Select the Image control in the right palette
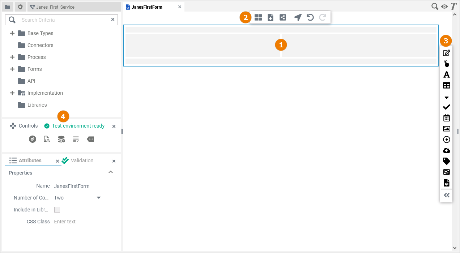460x253 pixels. [x=446, y=128]
